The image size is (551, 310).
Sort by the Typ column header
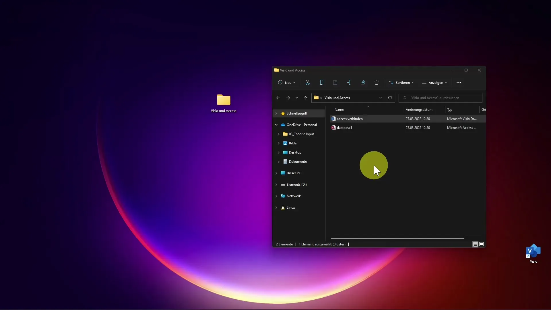[x=450, y=110]
